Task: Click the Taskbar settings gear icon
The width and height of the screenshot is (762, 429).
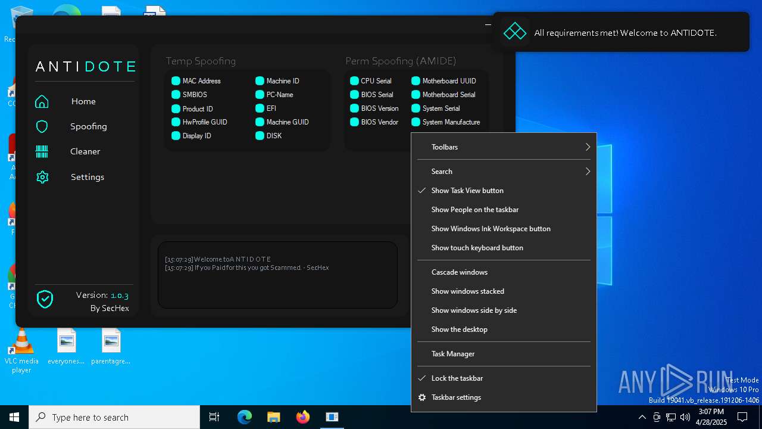Action: 422,397
